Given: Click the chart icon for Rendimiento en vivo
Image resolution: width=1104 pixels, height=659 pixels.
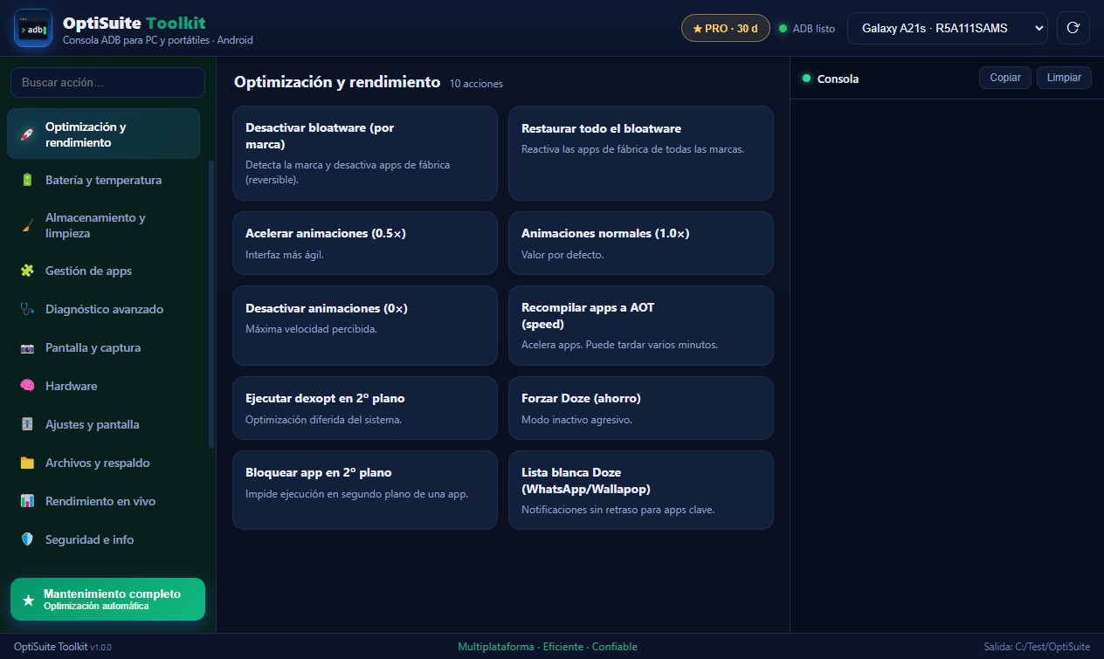Looking at the screenshot, I should tap(27, 501).
